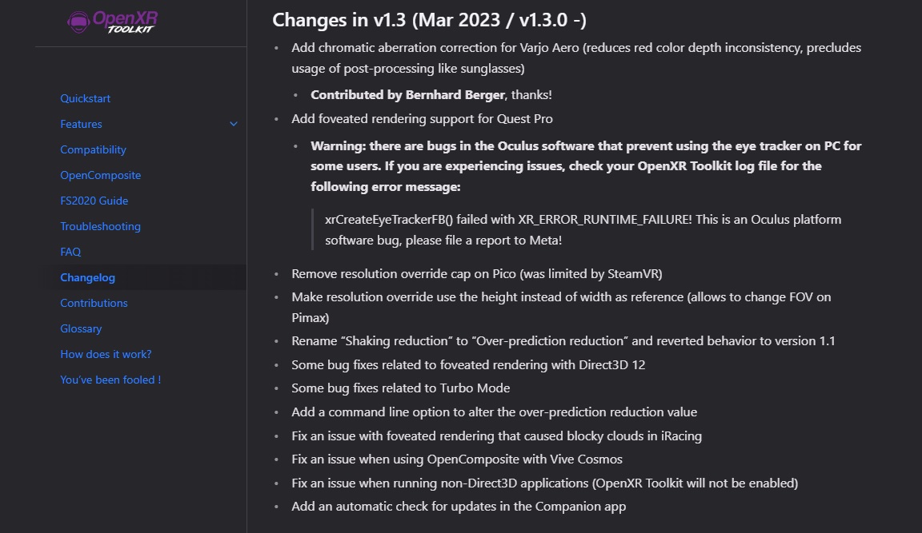This screenshot has height=533, width=922.
Task: Expand the Features section chevron
Action: (234, 124)
